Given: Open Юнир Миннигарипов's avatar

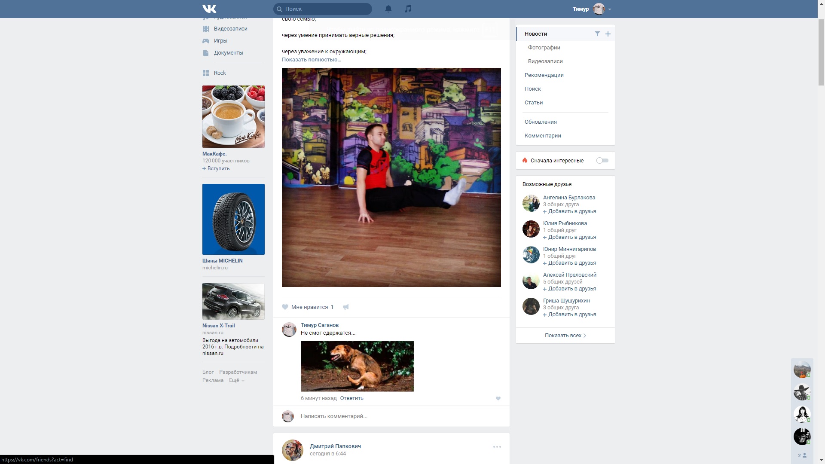Looking at the screenshot, I should [531, 255].
